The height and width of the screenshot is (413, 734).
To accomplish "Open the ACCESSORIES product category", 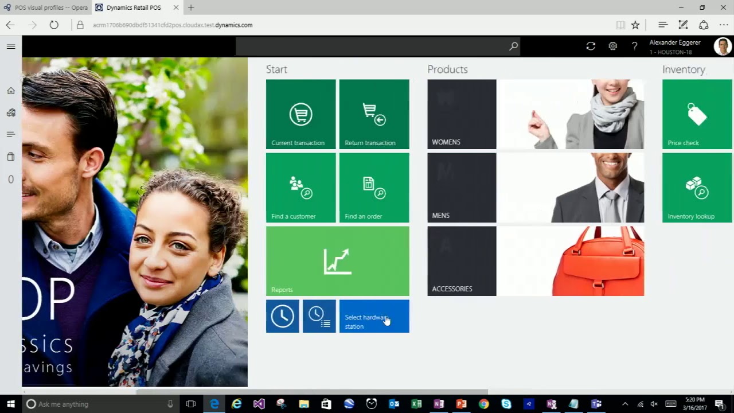I will pos(536,261).
